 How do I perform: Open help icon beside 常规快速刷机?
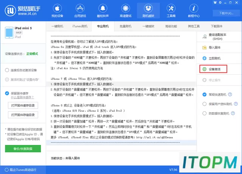coord(230,94)
